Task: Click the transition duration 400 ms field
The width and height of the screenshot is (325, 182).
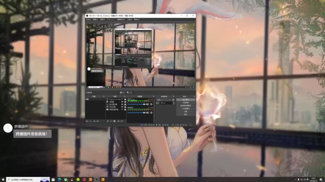Action: pyautogui.click(x=166, y=103)
